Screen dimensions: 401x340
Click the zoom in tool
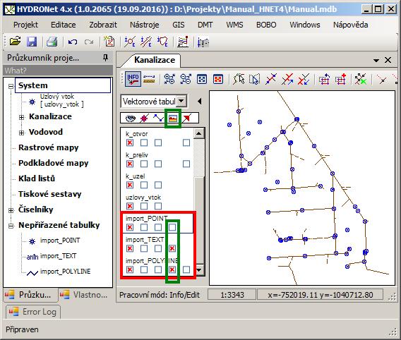[x=169, y=79]
